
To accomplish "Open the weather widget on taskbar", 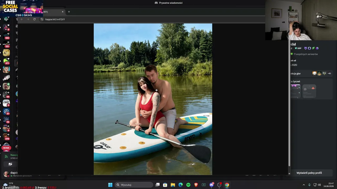I will (x=9, y=185).
